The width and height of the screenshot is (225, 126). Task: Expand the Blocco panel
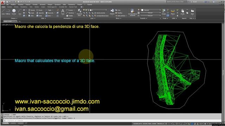point(118,19)
